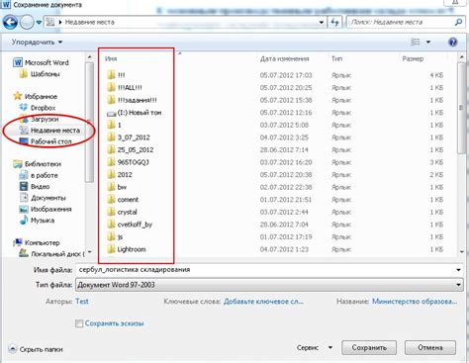Open the Тип файла dropdown Документ Word 97-2003
Image resolution: width=469 pixels, height=363 pixels.
pos(269,285)
